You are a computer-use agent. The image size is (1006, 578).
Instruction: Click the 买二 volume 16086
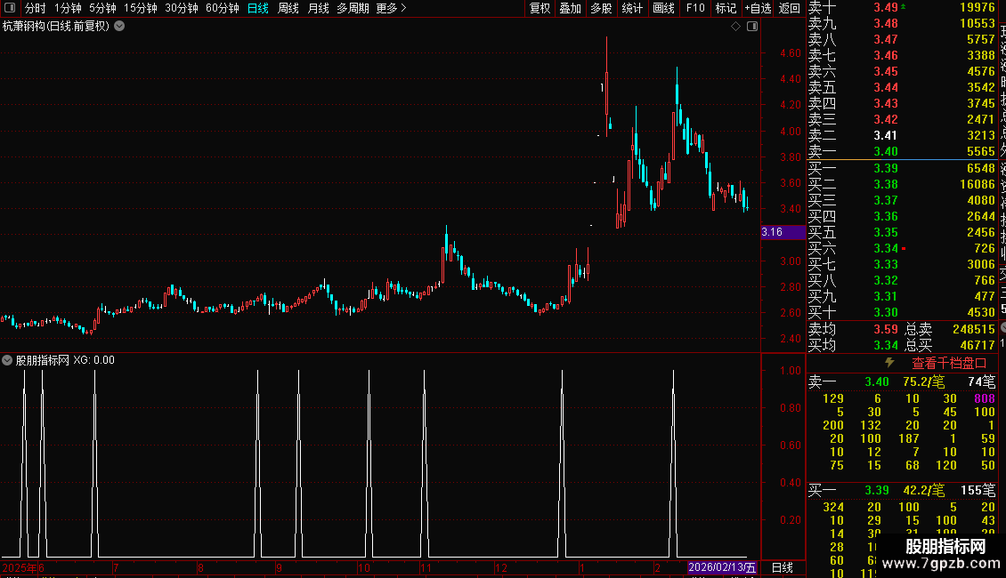click(978, 184)
